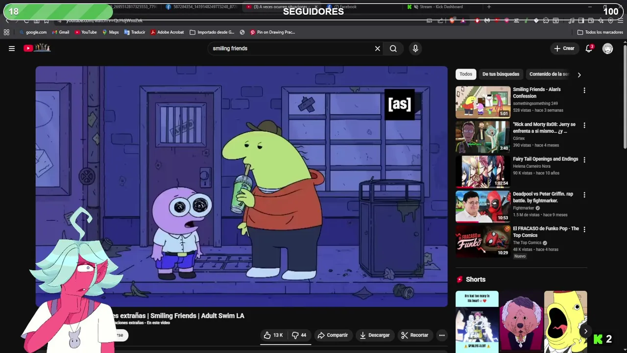
Task: Clear the search query with X
Action: pos(378,49)
